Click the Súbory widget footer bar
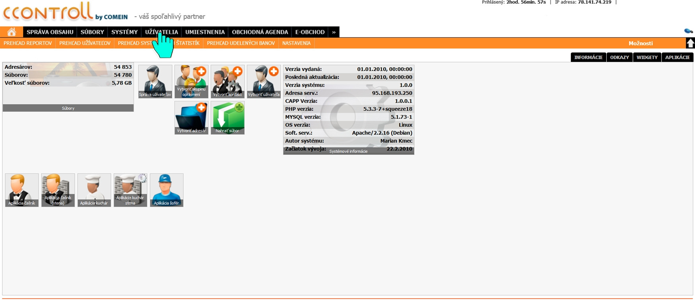This screenshot has height=301, width=695. [x=68, y=108]
